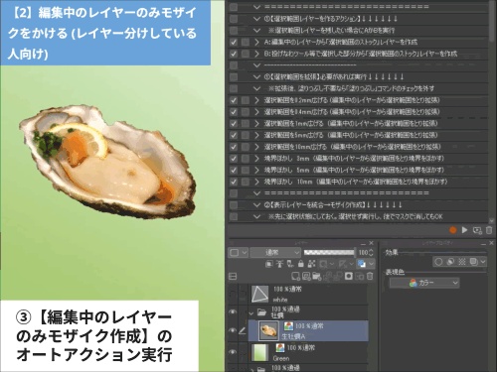Uncheck the 選択範囲を5mm広げる action
The image size is (497, 372).
point(234,135)
